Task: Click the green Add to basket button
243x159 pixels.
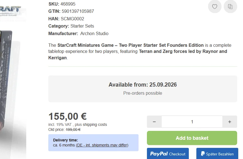Action: (x=192, y=138)
